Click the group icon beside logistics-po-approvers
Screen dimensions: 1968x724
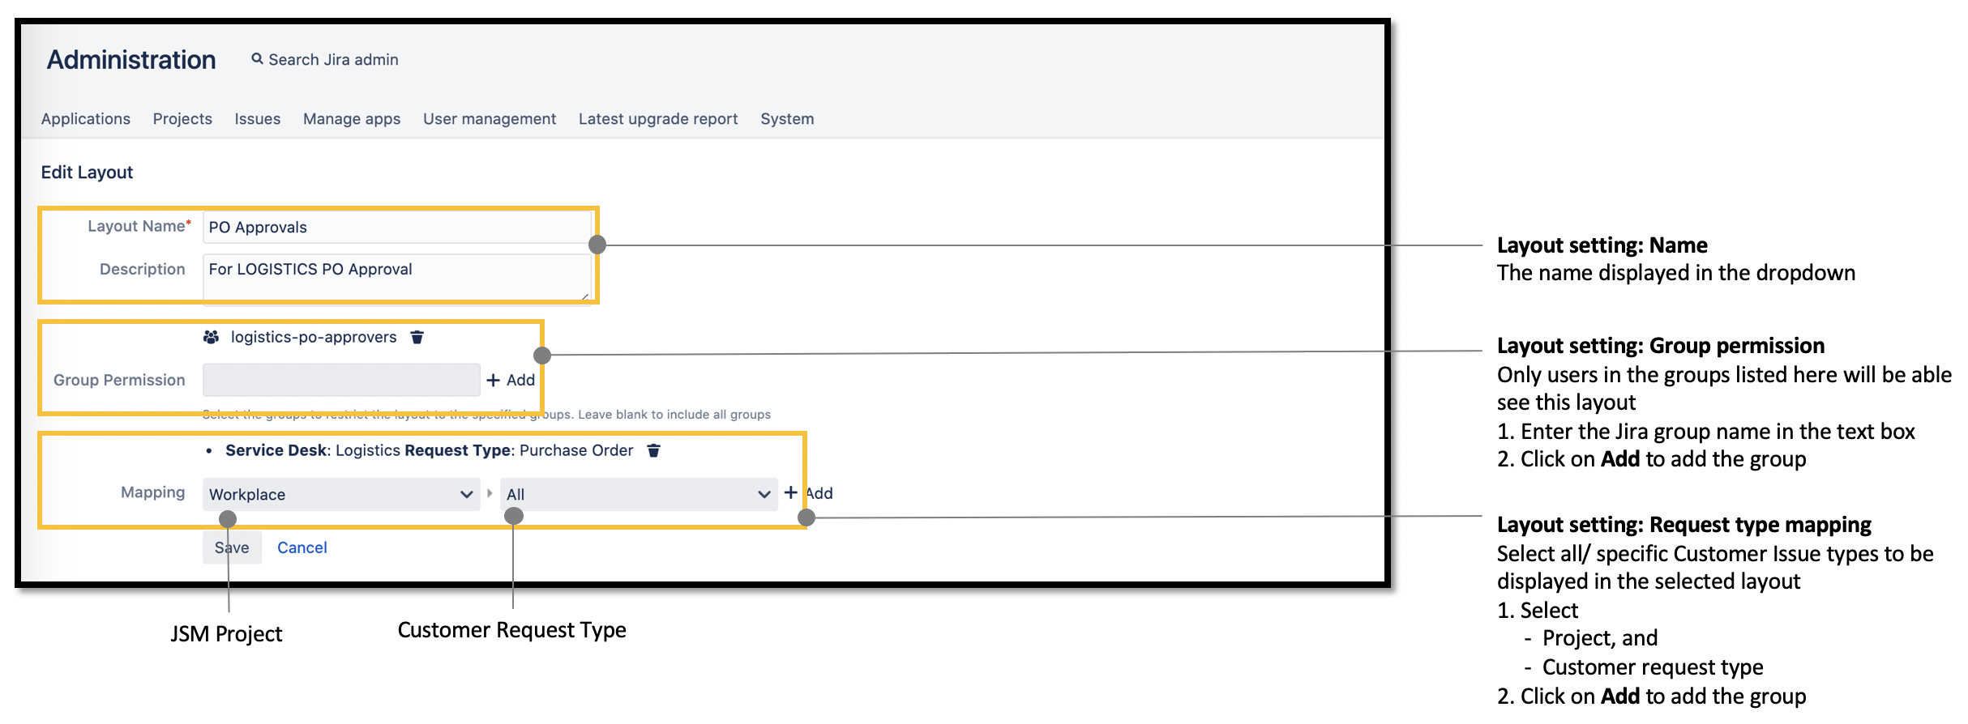212,338
